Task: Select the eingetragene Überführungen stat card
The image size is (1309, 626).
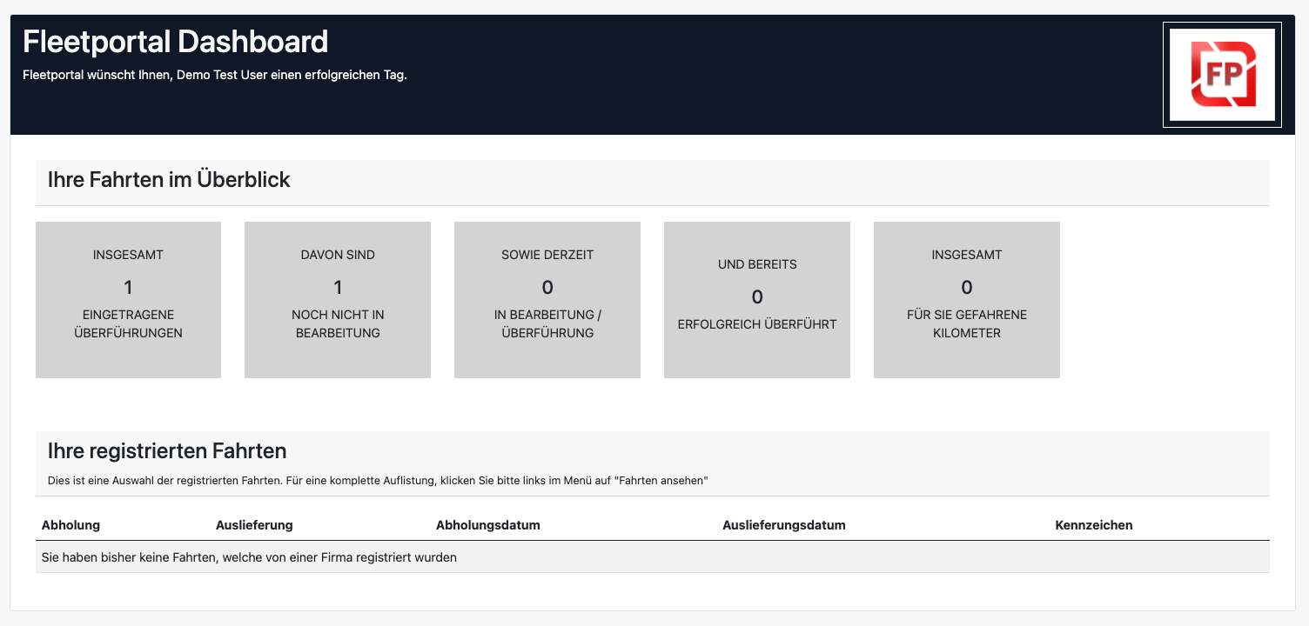Action: 128,300
